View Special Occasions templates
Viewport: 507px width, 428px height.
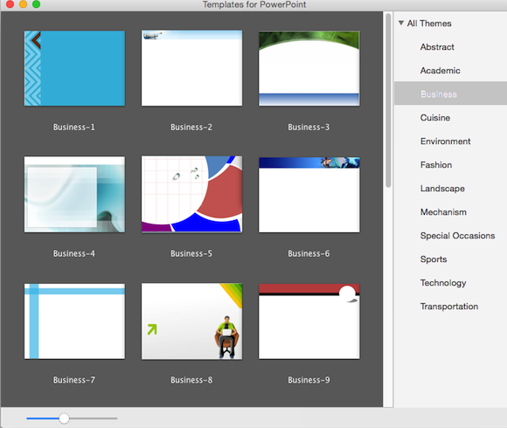pos(457,236)
